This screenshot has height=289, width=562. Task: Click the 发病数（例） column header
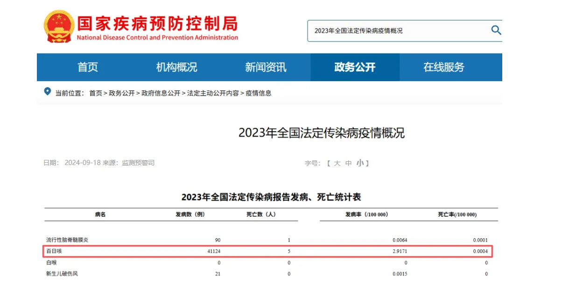tap(190, 215)
